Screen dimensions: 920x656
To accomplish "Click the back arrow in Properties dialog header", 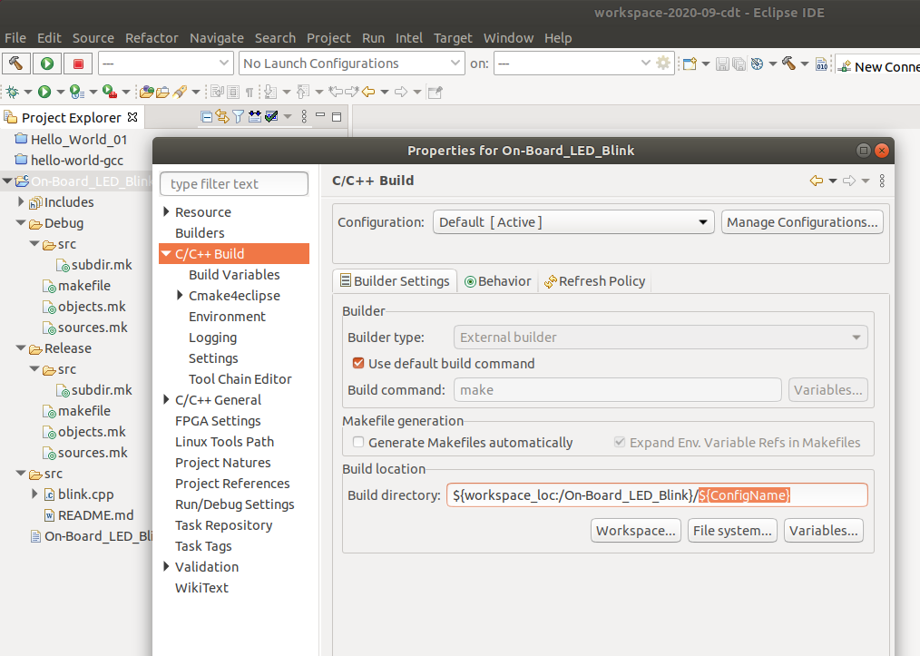I will tap(817, 181).
